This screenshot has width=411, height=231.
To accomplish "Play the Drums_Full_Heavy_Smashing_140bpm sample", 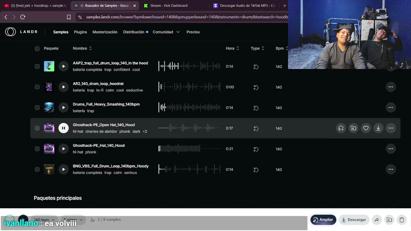I will (64, 107).
